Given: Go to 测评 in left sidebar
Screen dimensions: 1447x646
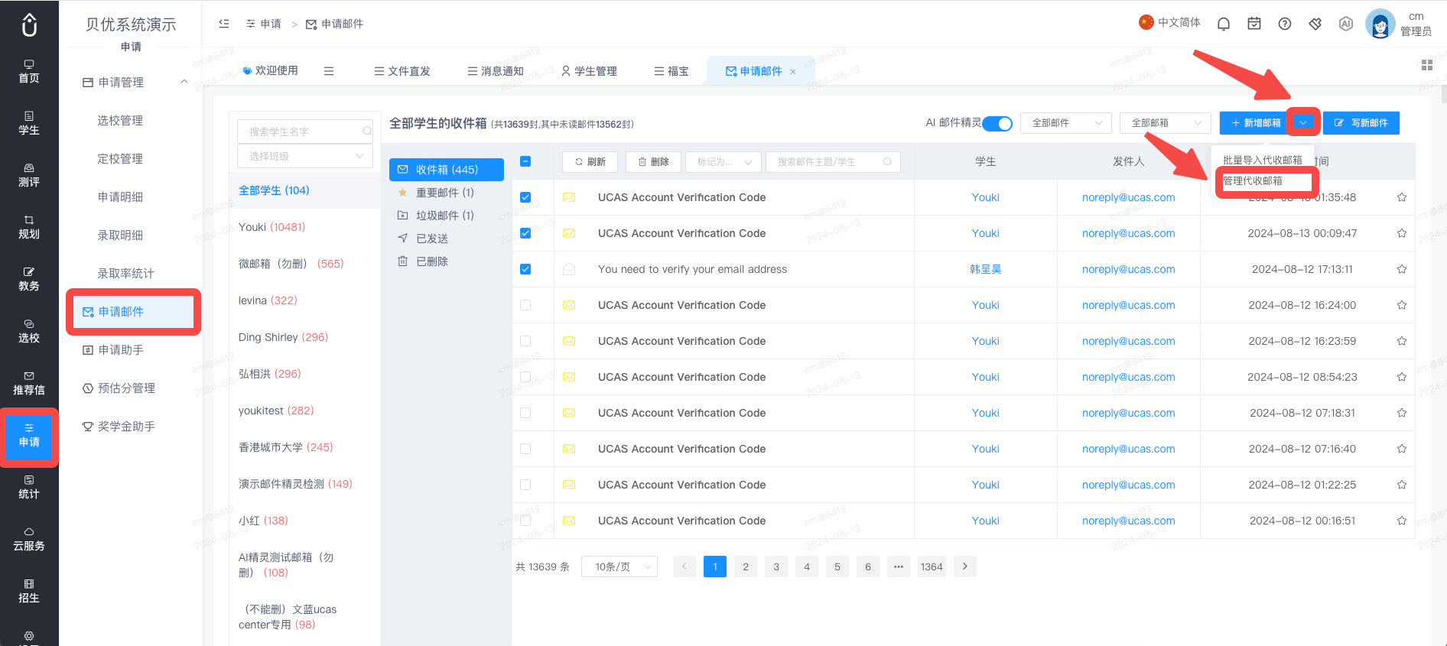Looking at the screenshot, I should coord(29,175).
